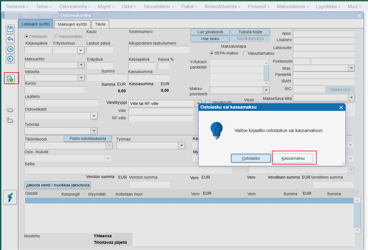Image resolution: width=368 pixels, height=250 pixels.
Task: Click the Hae lasku button
Action: [210, 39]
